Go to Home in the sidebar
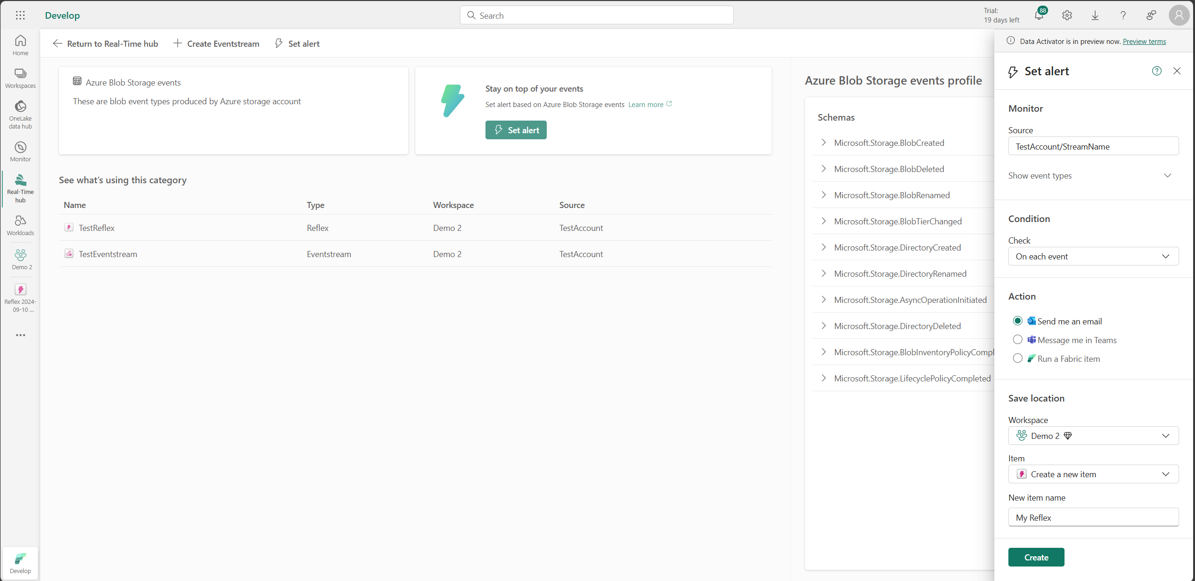 point(20,45)
